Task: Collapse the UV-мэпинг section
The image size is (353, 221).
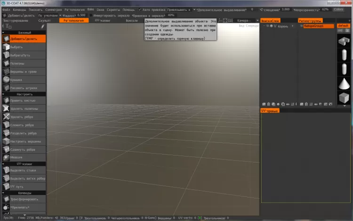Action: tap(3, 164)
